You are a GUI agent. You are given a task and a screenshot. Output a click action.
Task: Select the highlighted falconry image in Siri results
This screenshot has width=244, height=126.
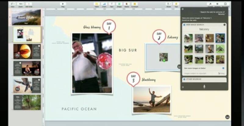[220, 38]
